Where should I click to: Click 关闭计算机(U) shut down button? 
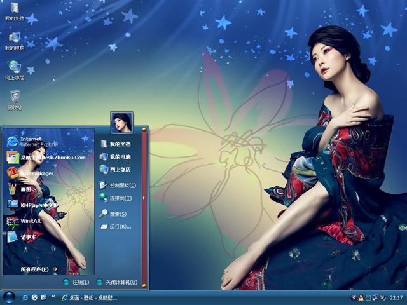117,282
